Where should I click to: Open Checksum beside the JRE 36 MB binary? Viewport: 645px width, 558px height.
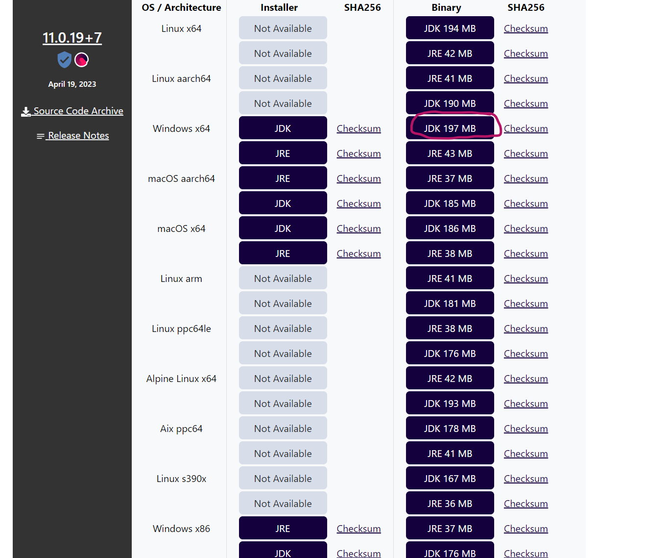point(526,504)
